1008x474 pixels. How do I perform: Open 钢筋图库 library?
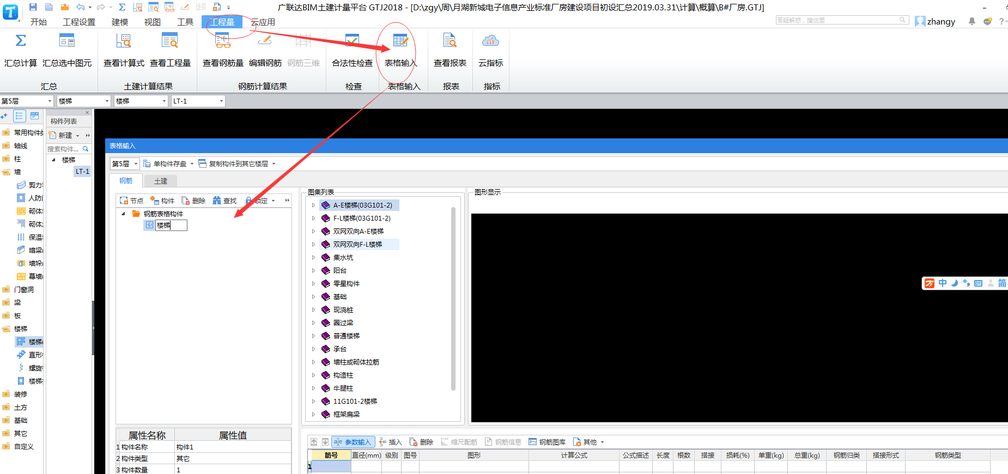(x=547, y=442)
